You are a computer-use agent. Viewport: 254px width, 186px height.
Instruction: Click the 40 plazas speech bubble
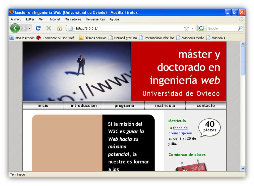click(210, 127)
